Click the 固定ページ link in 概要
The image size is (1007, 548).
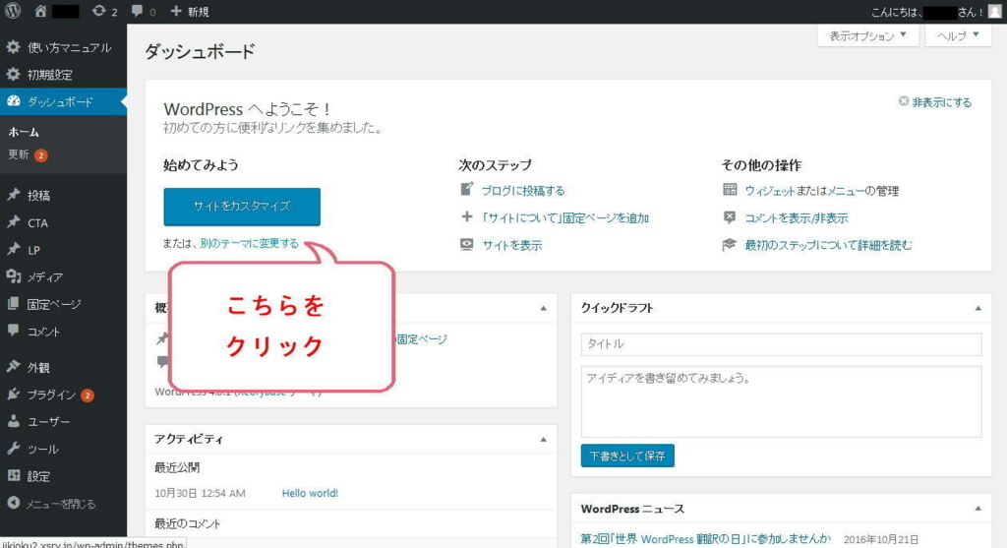tap(421, 339)
